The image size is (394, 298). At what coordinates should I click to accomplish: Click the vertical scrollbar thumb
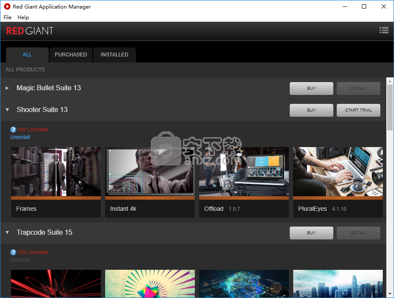click(390, 107)
